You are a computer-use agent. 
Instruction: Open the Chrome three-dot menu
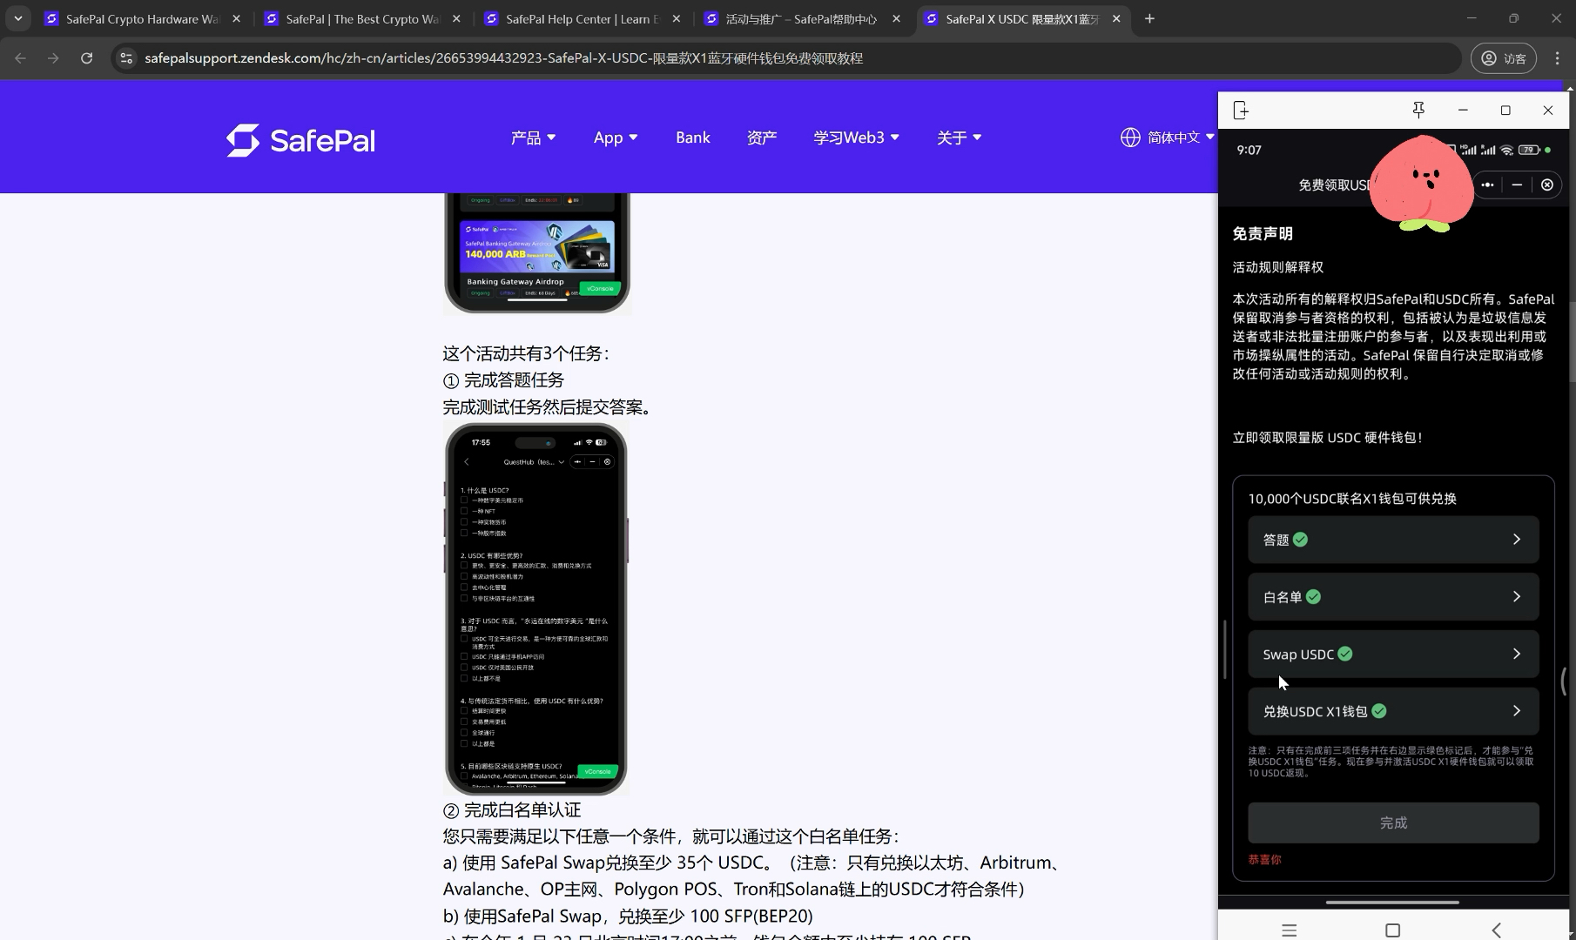click(1558, 58)
